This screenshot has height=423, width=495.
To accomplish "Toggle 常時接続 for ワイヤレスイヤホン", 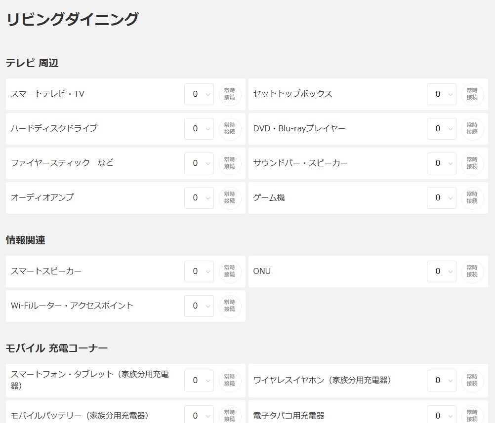I will pos(472,380).
